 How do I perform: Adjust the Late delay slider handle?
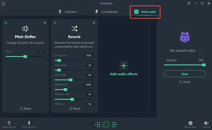coord(70,80)
